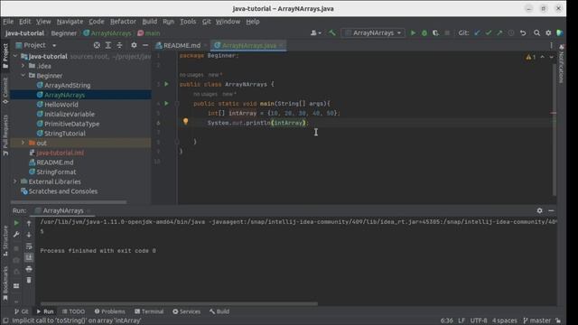Toggle Notifications side panel stripe
The height and width of the screenshot is (325, 578).
[x=561, y=64]
